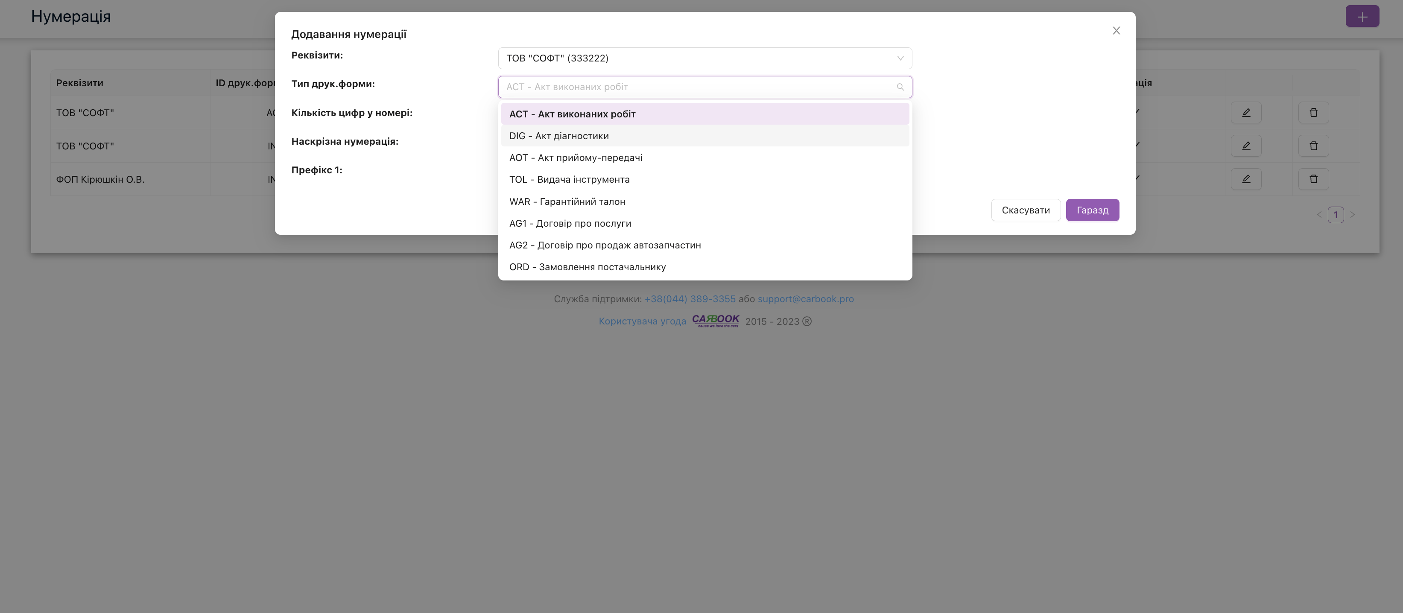Delete the ФОП Кірюшкін О.В. row

(1313, 179)
